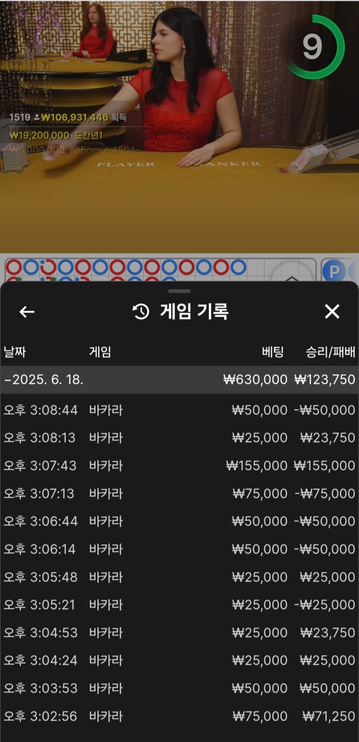359x742 pixels.
Task: Click the 베팅 column header
Action: coord(272,352)
